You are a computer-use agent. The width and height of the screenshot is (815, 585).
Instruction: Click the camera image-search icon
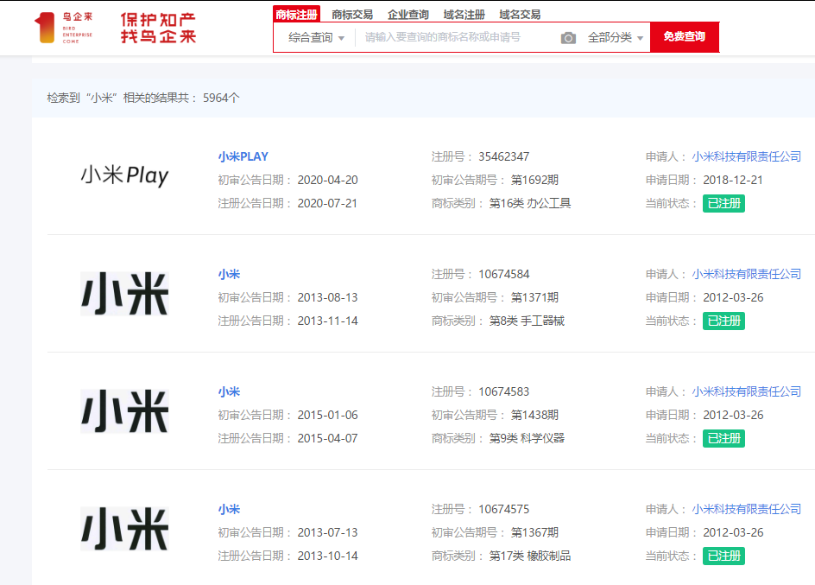pos(568,38)
